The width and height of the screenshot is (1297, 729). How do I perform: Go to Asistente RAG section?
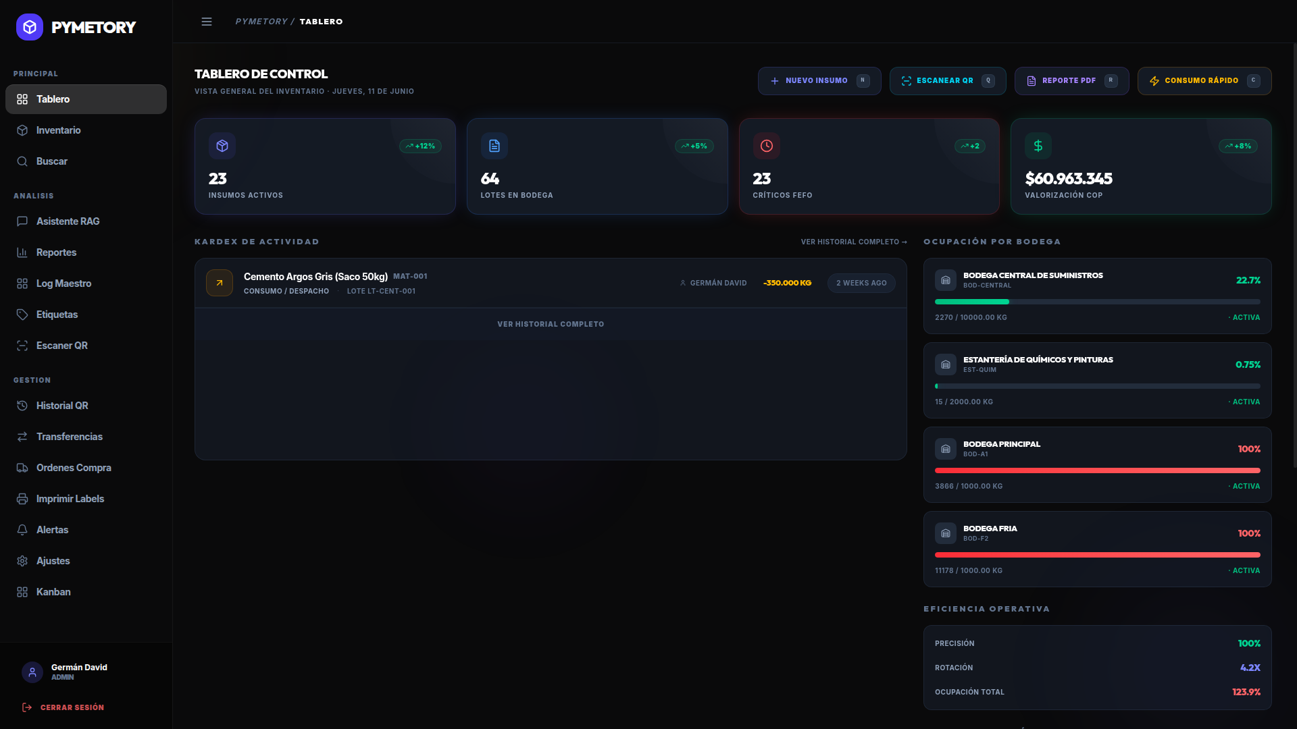[x=86, y=221]
